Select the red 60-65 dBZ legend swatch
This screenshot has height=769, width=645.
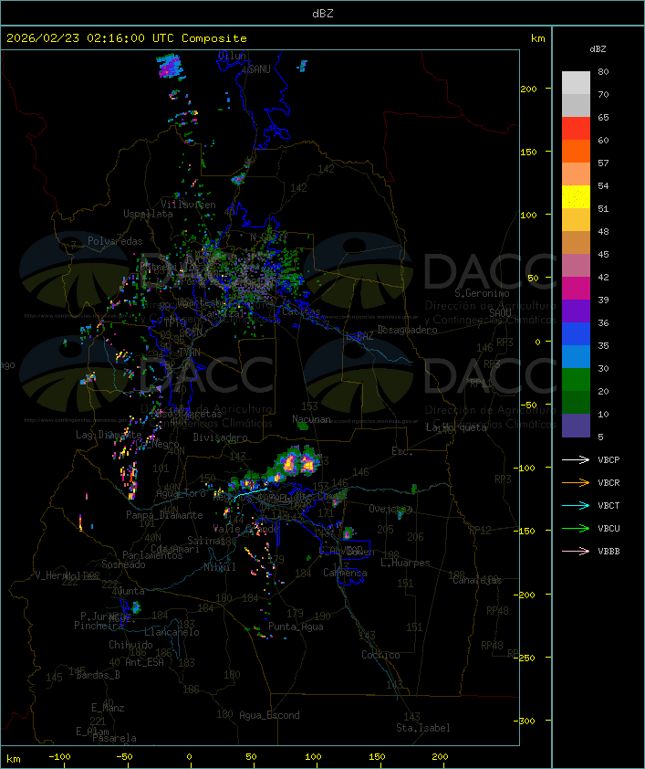(576, 129)
